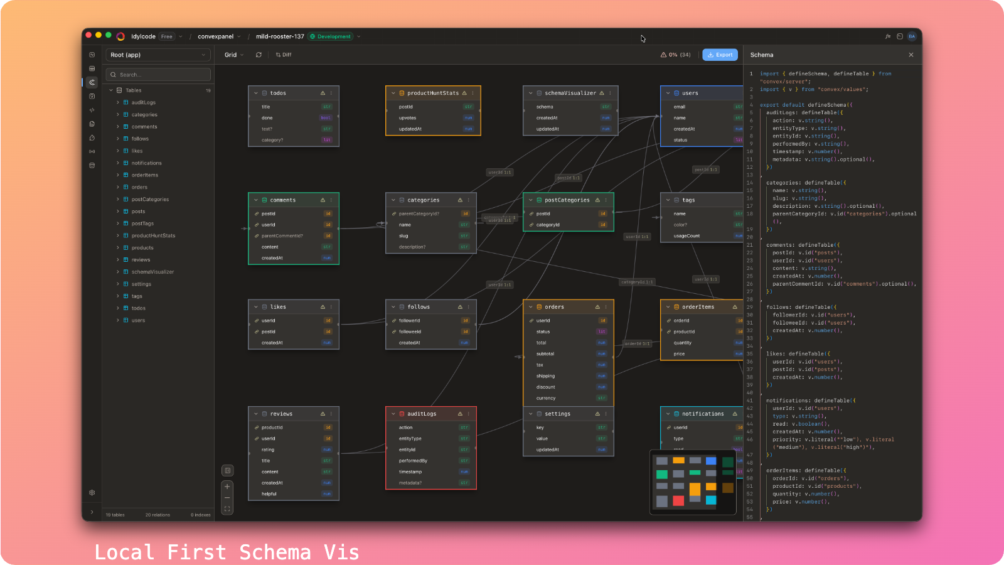Open the BA user avatar
The image size is (1004, 565).
[912, 36]
